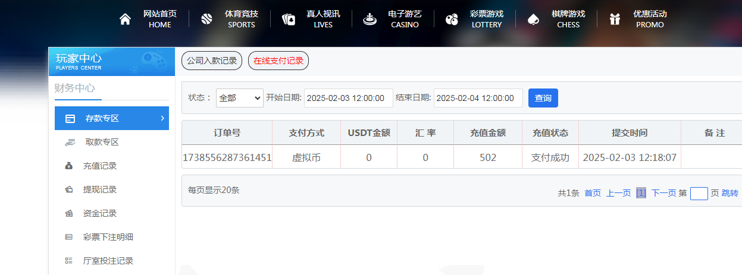Click the Lives playing cards icon
The image size is (742, 275).
(x=288, y=20)
